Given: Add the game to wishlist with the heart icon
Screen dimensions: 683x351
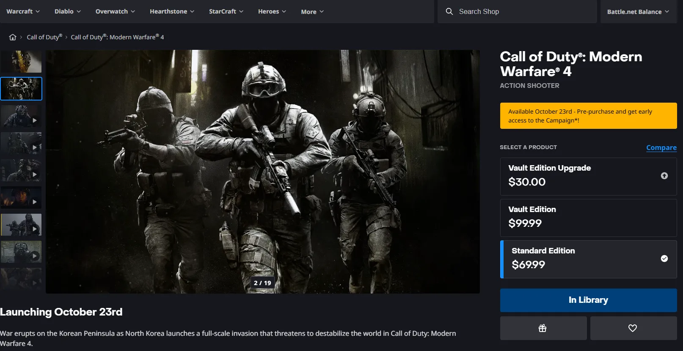Looking at the screenshot, I should [633, 328].
